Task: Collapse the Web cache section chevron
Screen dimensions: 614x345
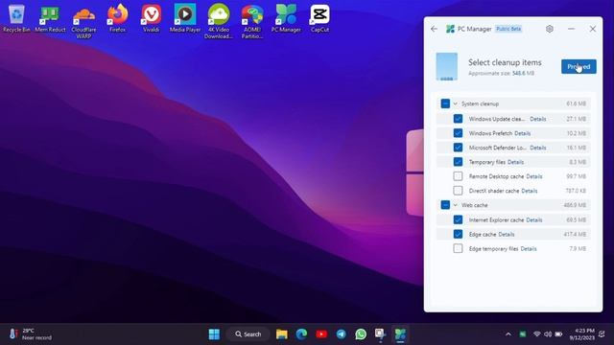Action: (x=456, y=205)
